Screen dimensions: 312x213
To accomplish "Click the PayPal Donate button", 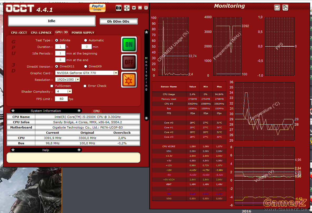I will [97, 8].
